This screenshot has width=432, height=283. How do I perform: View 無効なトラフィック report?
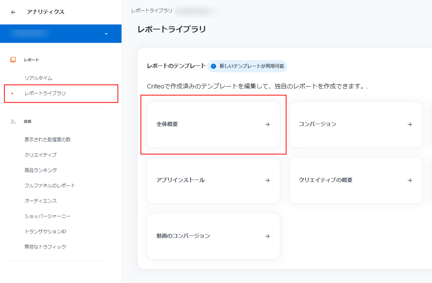(x=45, y=247)
